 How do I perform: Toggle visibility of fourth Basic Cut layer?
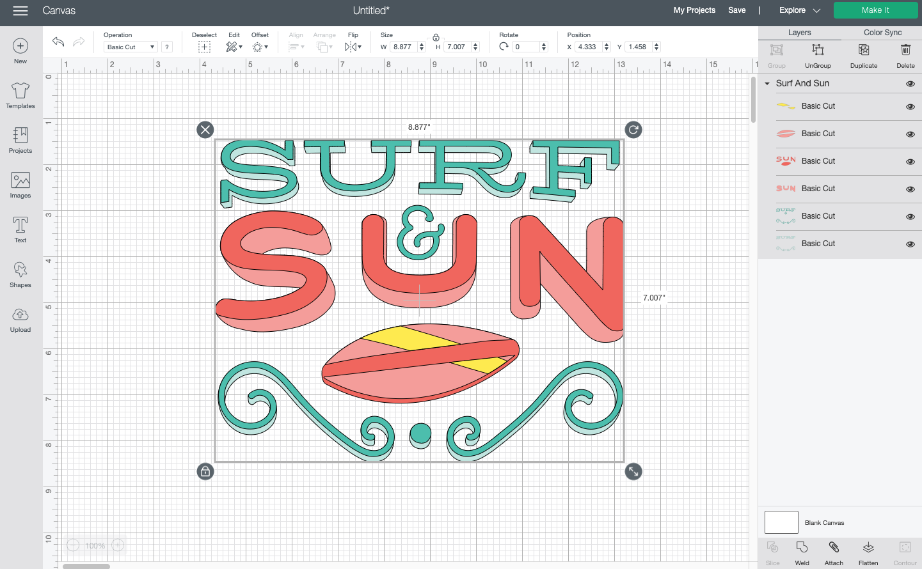(910, 189)
